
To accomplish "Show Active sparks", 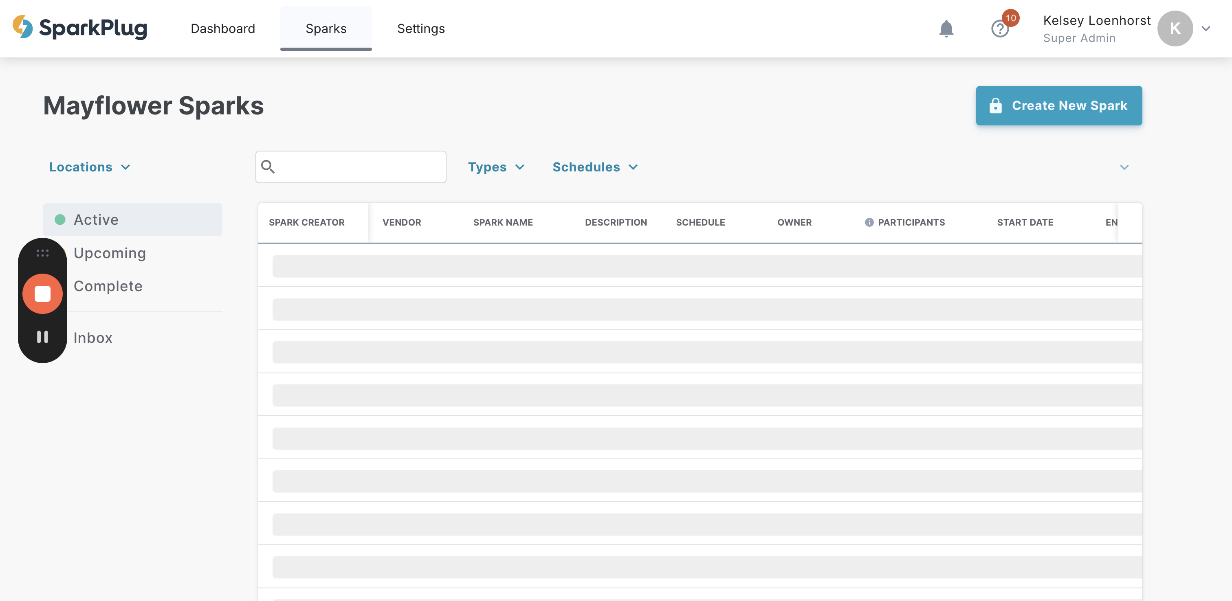I will (x=132, y=219).
